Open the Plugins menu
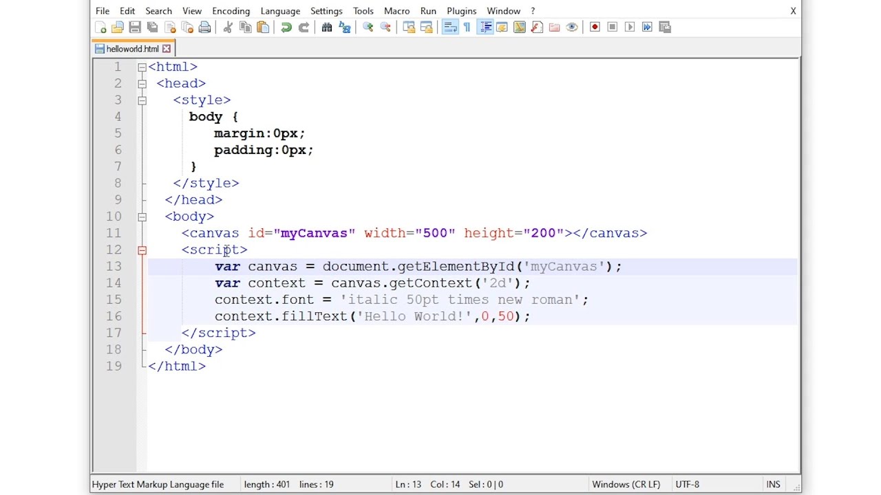 click(x=461, y=11)
